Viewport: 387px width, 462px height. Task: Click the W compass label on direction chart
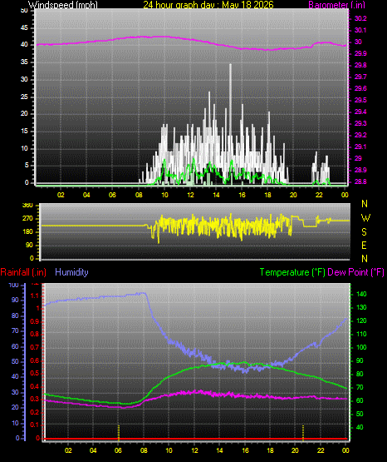(x=365, y=218)
